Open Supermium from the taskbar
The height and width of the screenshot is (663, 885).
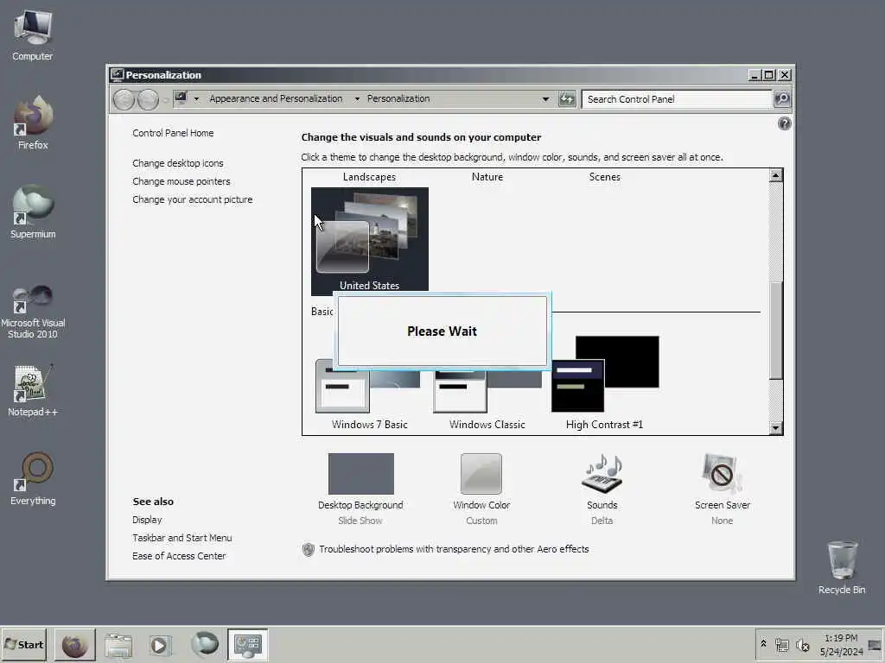click(x=204, y=644)
